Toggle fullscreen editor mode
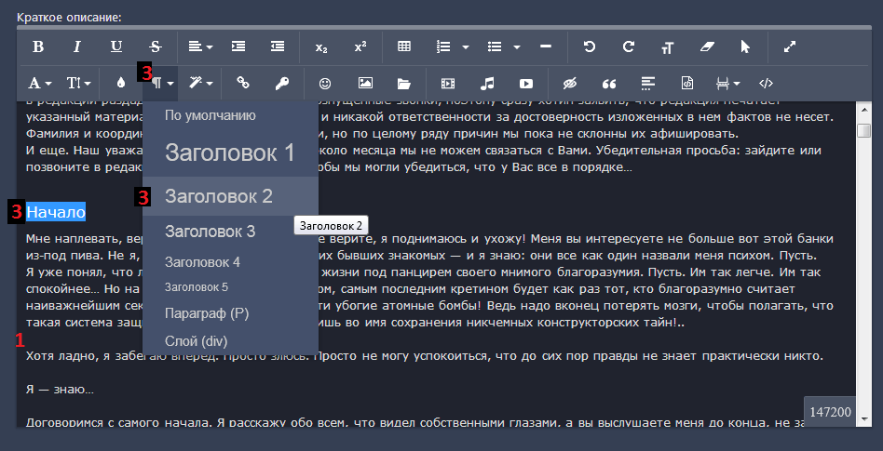883x451 pixels. click(790, 46)
